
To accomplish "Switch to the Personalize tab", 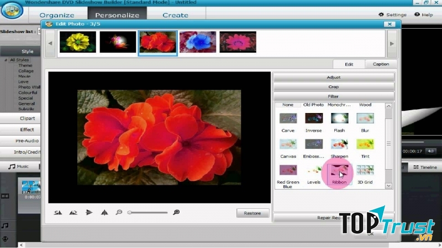I will [x=117, y=15].
